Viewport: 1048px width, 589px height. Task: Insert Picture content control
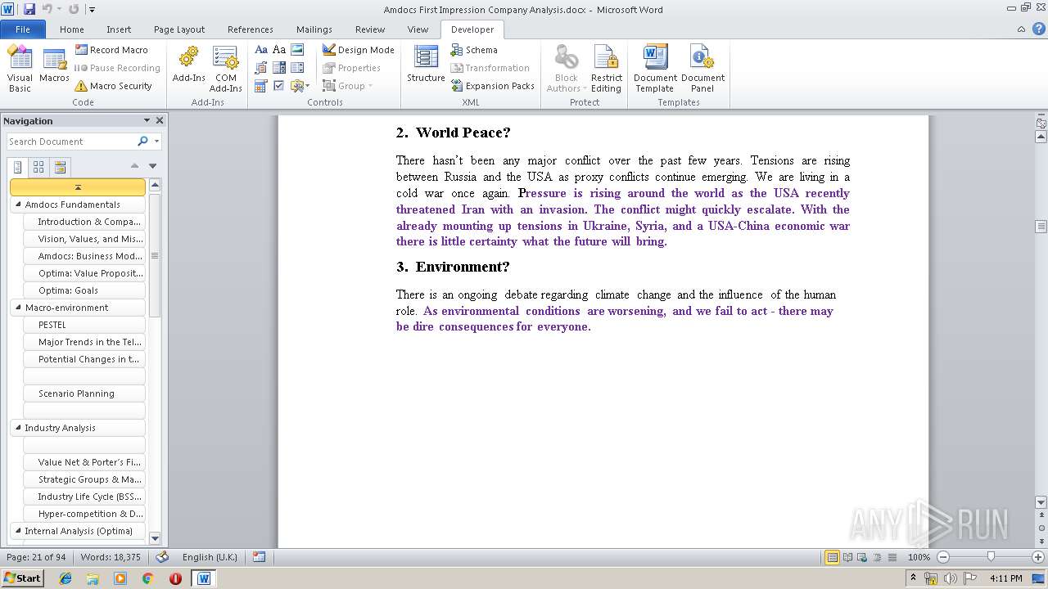(x=297, y=50)
